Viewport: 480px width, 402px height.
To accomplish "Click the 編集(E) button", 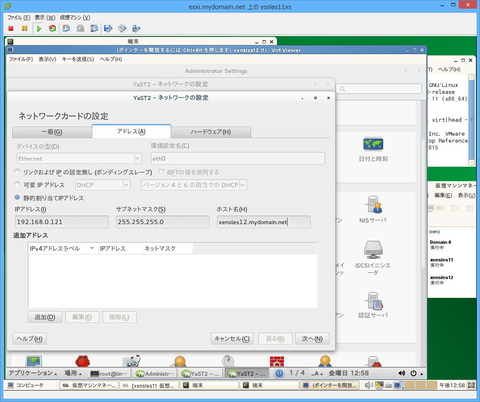I will click(x=82, y=317).
